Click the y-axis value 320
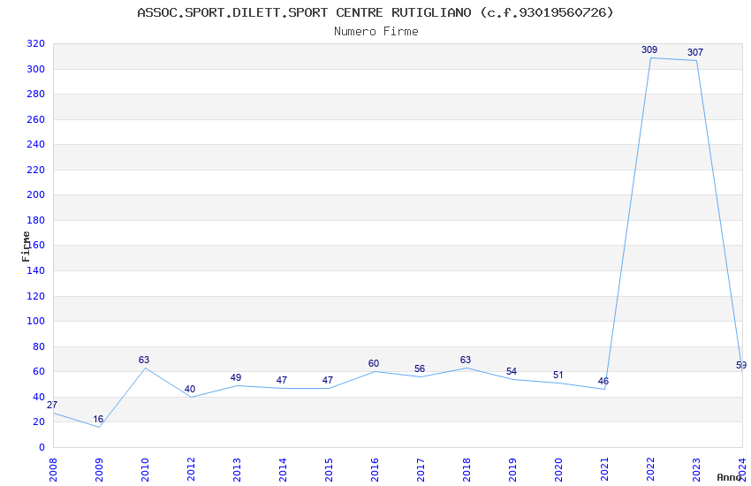Viewport: 751px width, 486px height. click(x=36, y=43)
